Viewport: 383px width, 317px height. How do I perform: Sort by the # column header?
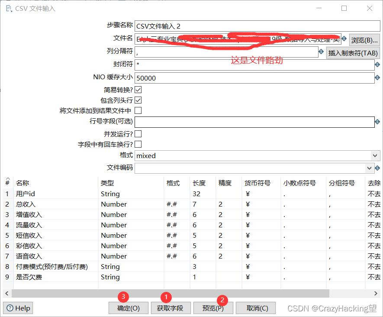(7, 183)
